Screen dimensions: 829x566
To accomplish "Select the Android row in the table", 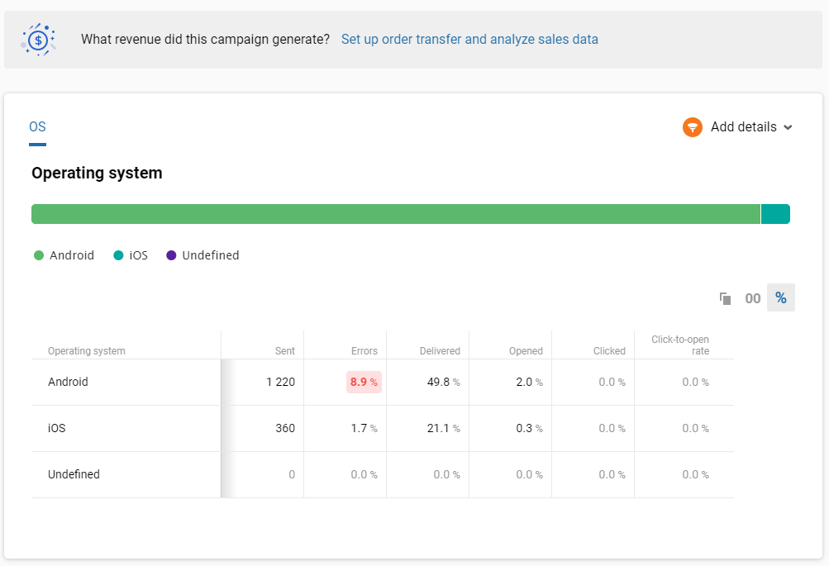I will pos(68,382).
